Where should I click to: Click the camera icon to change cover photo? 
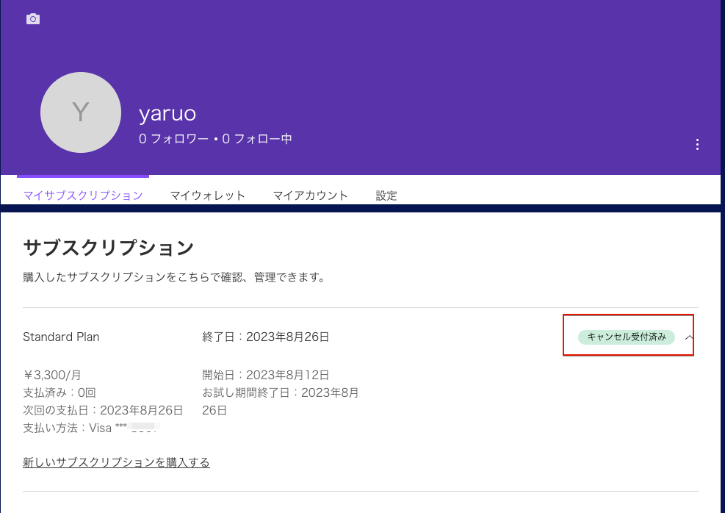[33, 19]
